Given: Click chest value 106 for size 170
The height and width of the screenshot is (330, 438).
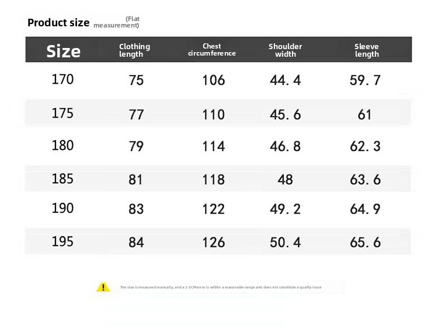Looking at the screenshot, I should point(213,80).
